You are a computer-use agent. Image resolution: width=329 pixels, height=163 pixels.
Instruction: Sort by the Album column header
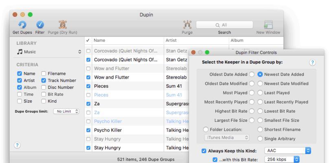pyautogui.click(x=256, y=40)
